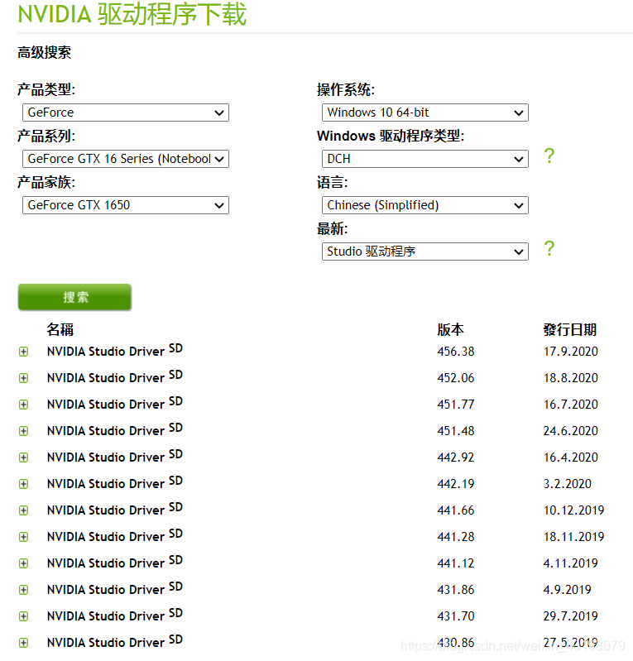The image size is (633, 661).
Task: Click release date 17.9.2020
Action: pos(571,351)
